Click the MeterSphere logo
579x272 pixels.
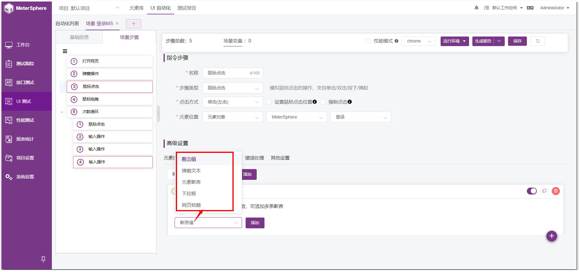(x=25, y=8)
